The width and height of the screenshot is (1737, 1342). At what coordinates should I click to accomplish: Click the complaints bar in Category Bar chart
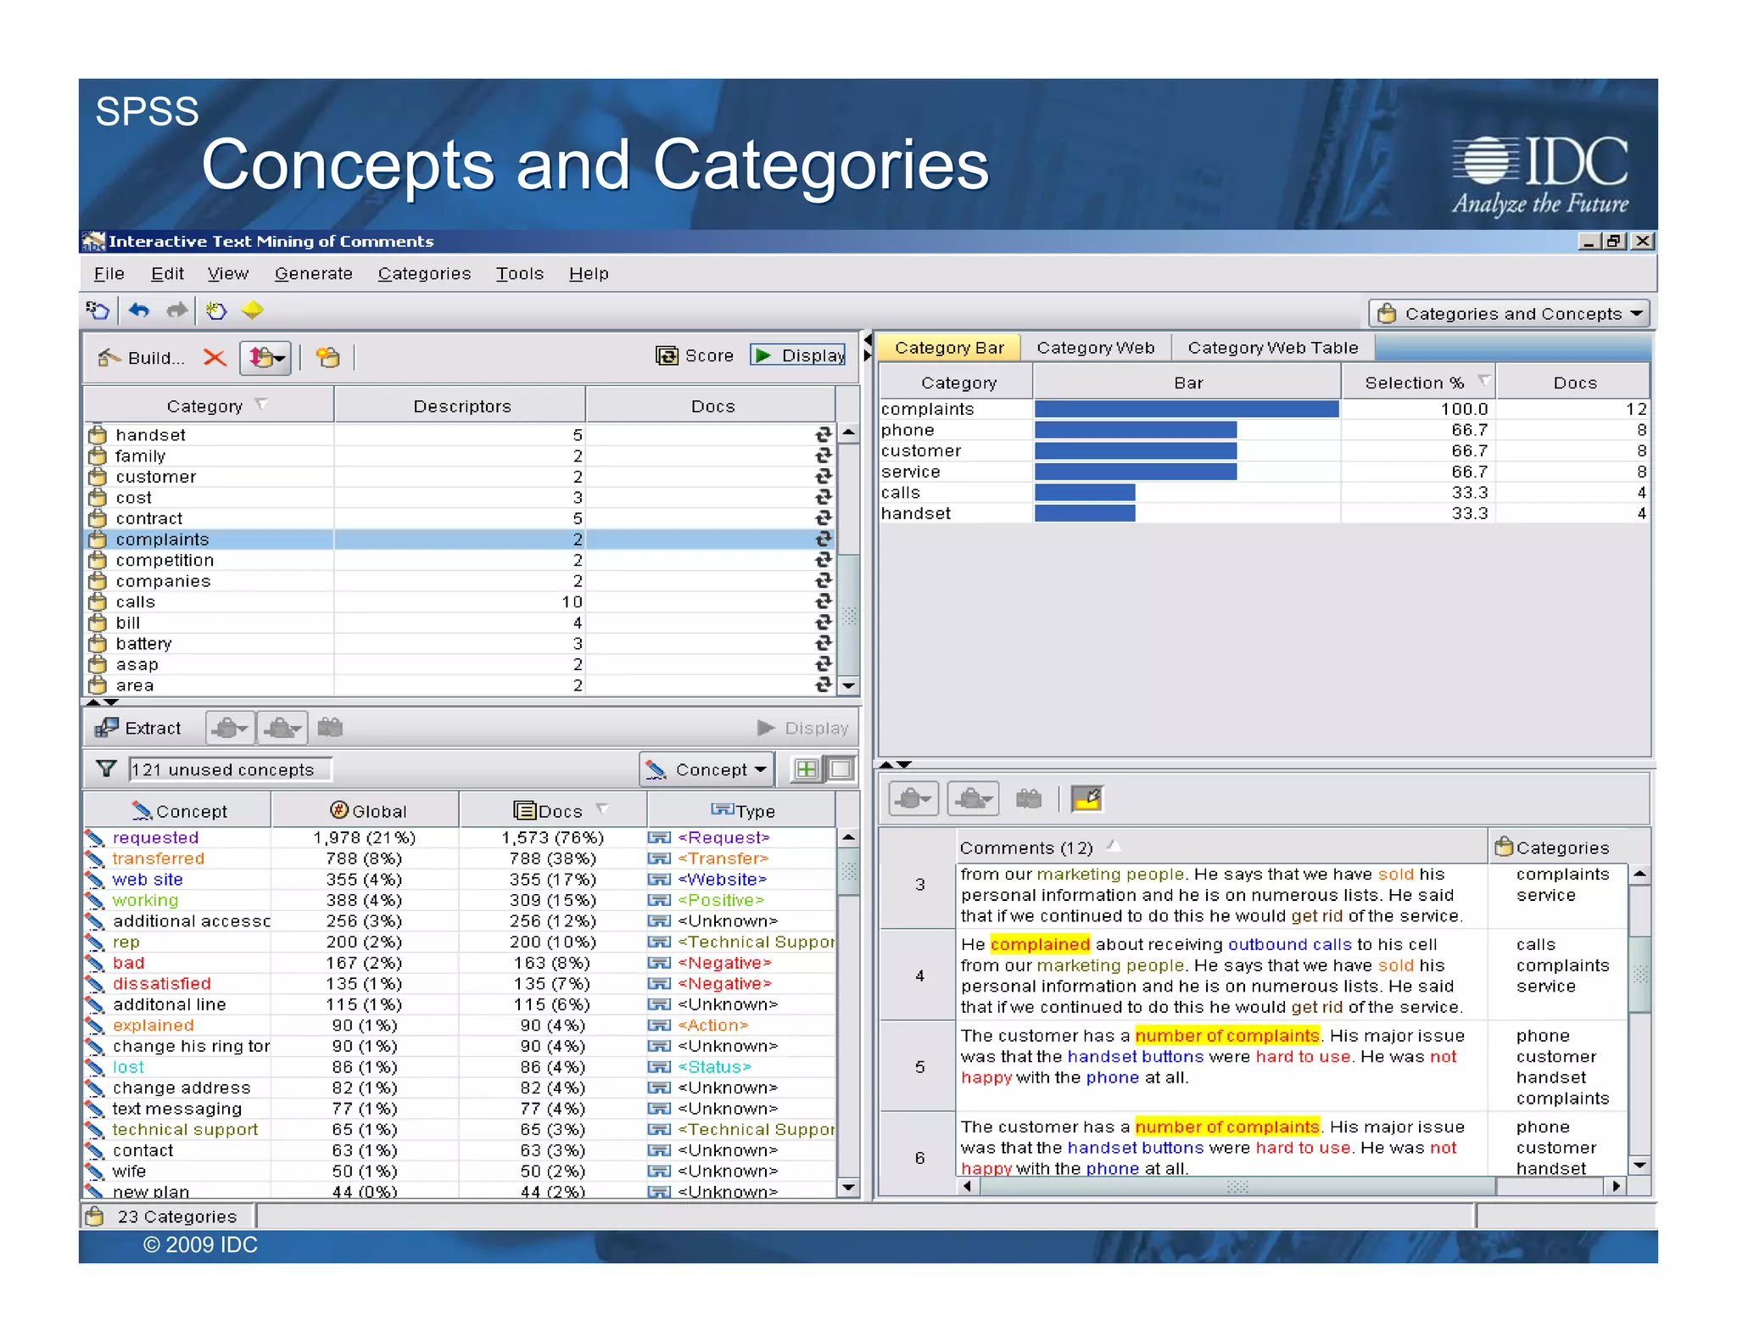1187,409
